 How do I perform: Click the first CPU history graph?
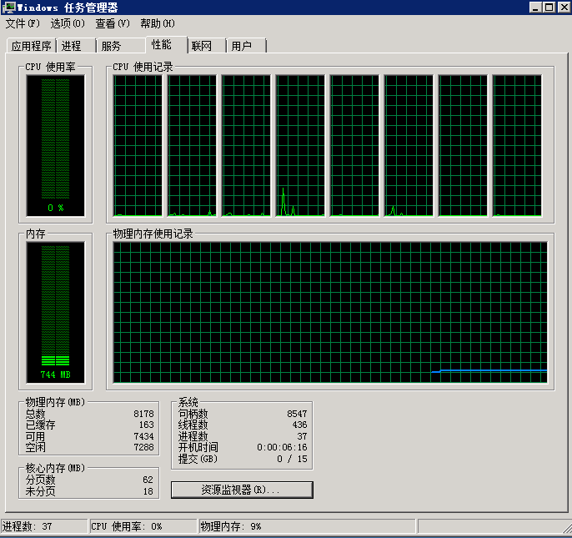(138, 146)
